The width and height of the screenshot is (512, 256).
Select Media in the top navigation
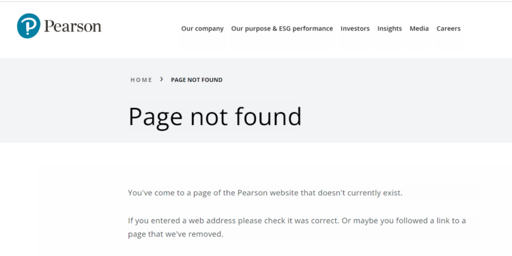click(x=419, y=29)
